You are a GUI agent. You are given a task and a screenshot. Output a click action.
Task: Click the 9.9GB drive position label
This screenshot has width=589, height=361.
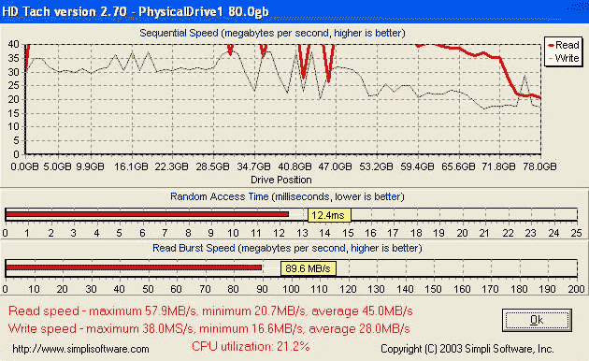click(90, 166)
